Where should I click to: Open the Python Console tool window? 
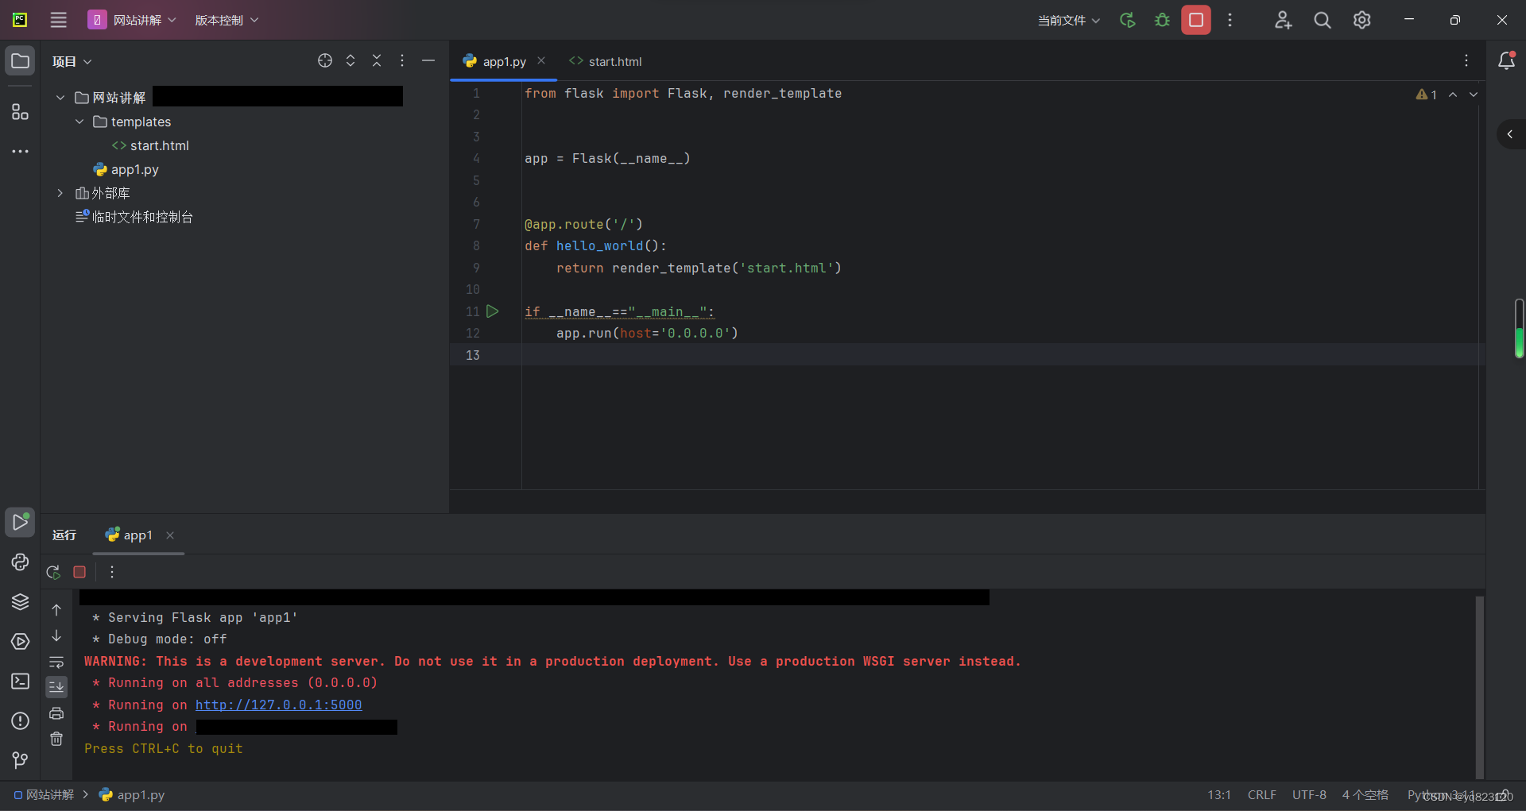click(20, 562)
